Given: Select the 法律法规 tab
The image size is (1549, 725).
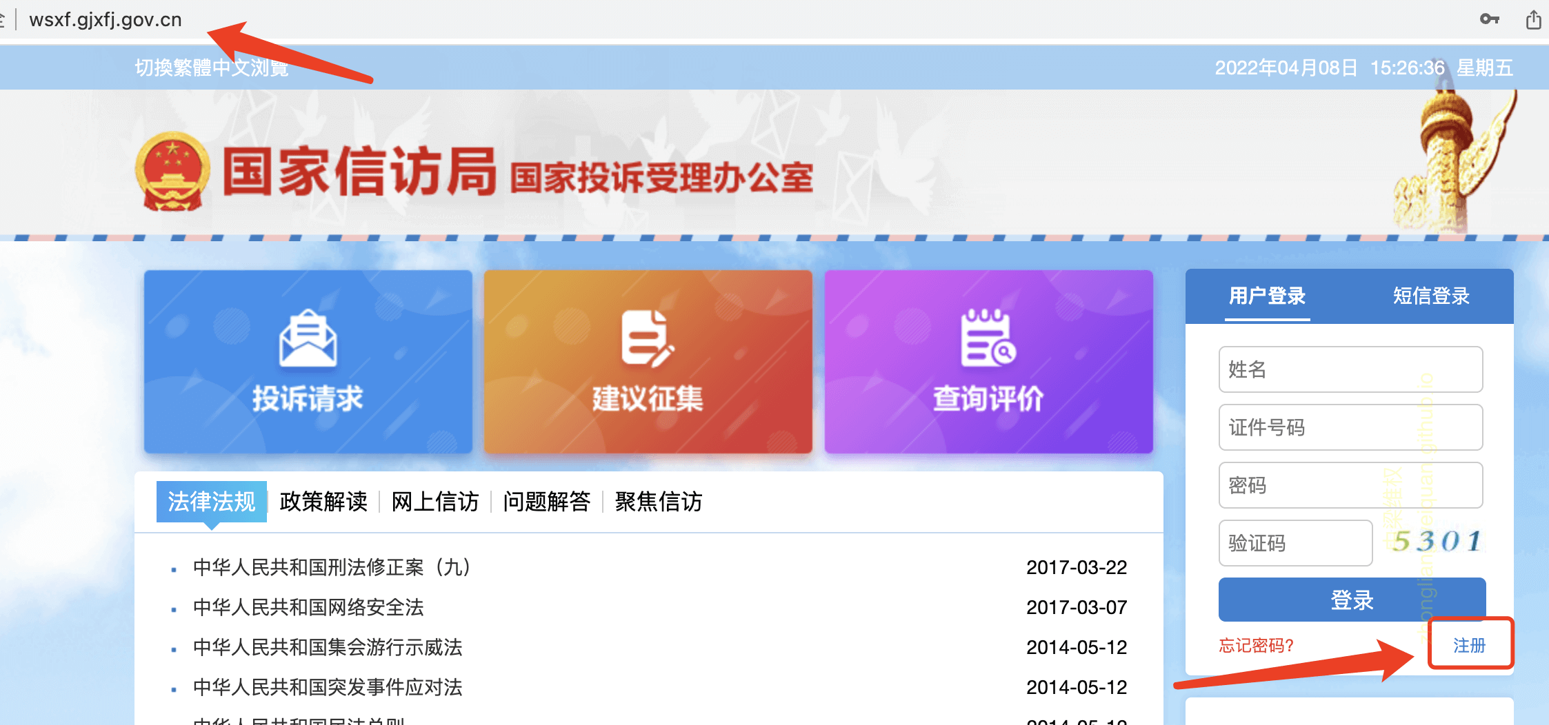Looking at the screenshot, I should click(x=212, y=502).
